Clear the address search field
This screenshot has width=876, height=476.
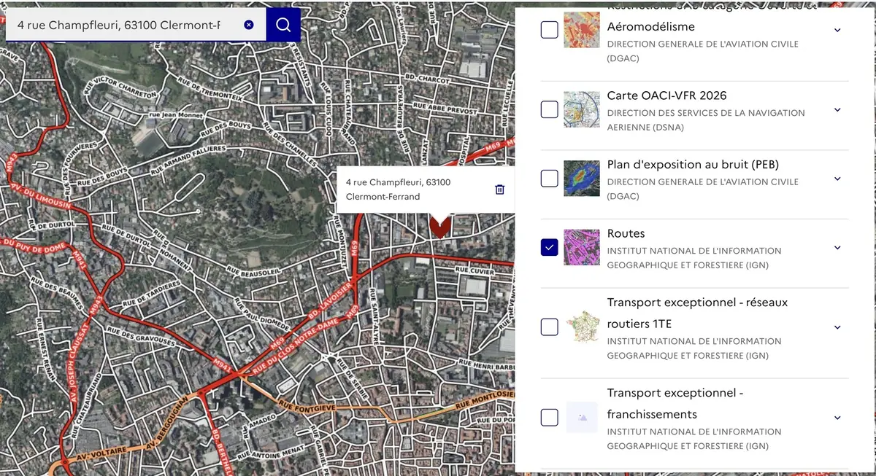[x=249, y=25]
